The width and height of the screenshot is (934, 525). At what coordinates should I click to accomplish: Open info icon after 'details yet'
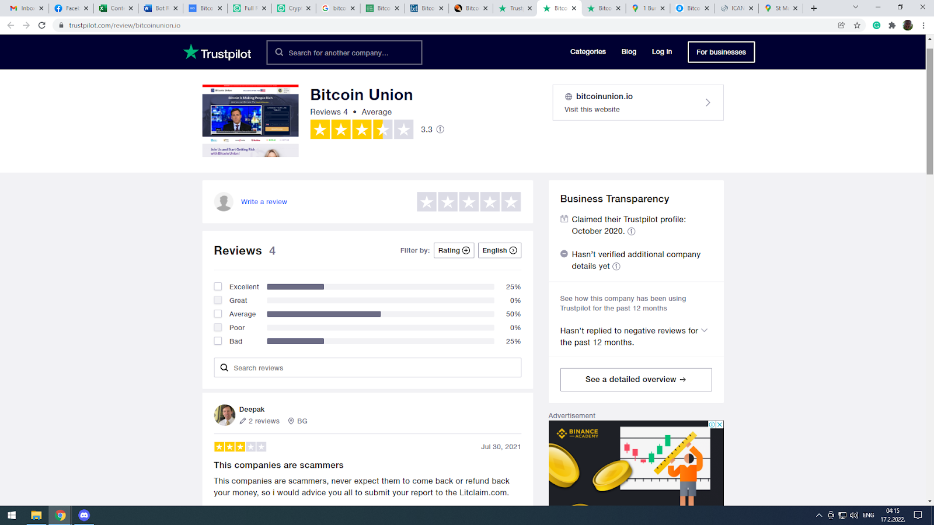(x=616, y=267)
